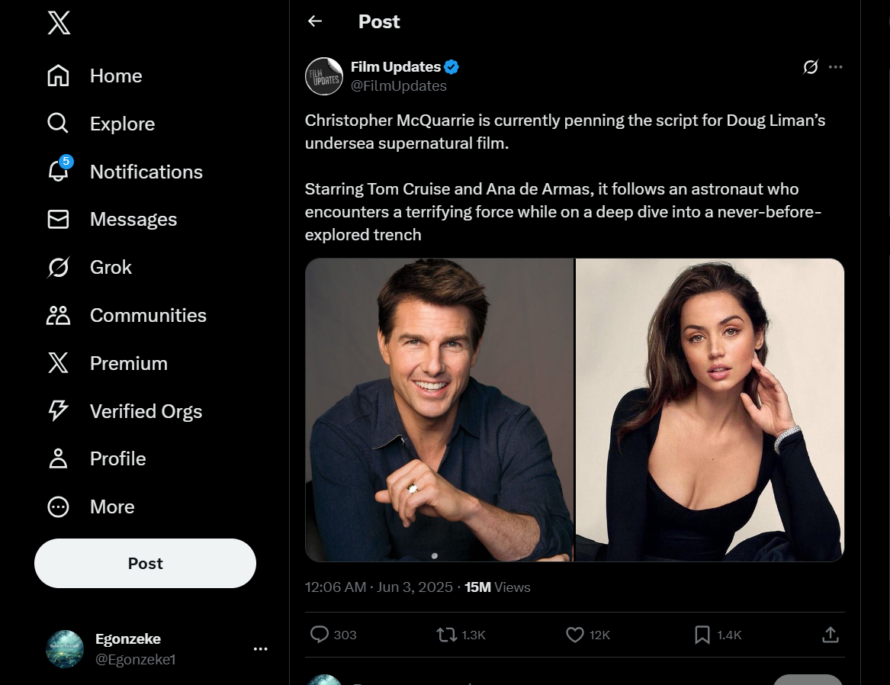Repost using the retweet icon
This screenshot has height=685, width=890.
click(x=446, y=635)
